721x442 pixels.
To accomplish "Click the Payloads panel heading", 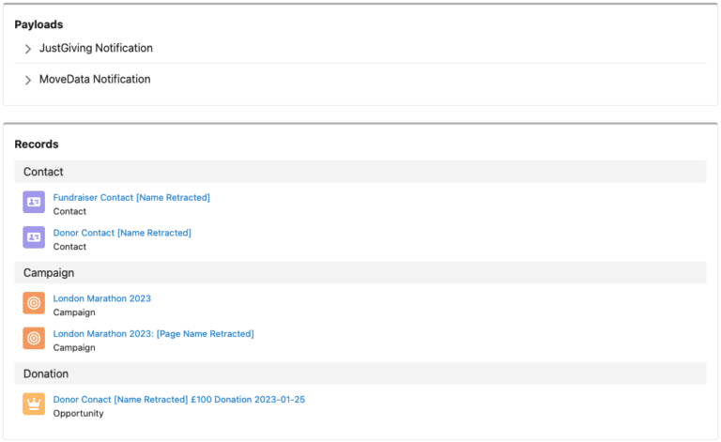I will [38, 24].
